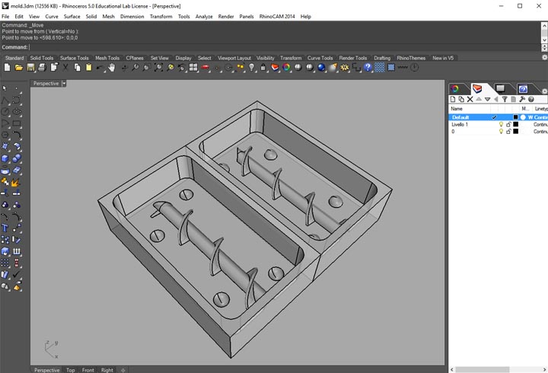Select the Explode tool icon
The width and height of the screenshot is (548, 373).
15,182
